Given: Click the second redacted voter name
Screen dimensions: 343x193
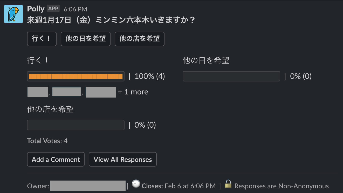Looking at the screenshot, I should 67,92.
